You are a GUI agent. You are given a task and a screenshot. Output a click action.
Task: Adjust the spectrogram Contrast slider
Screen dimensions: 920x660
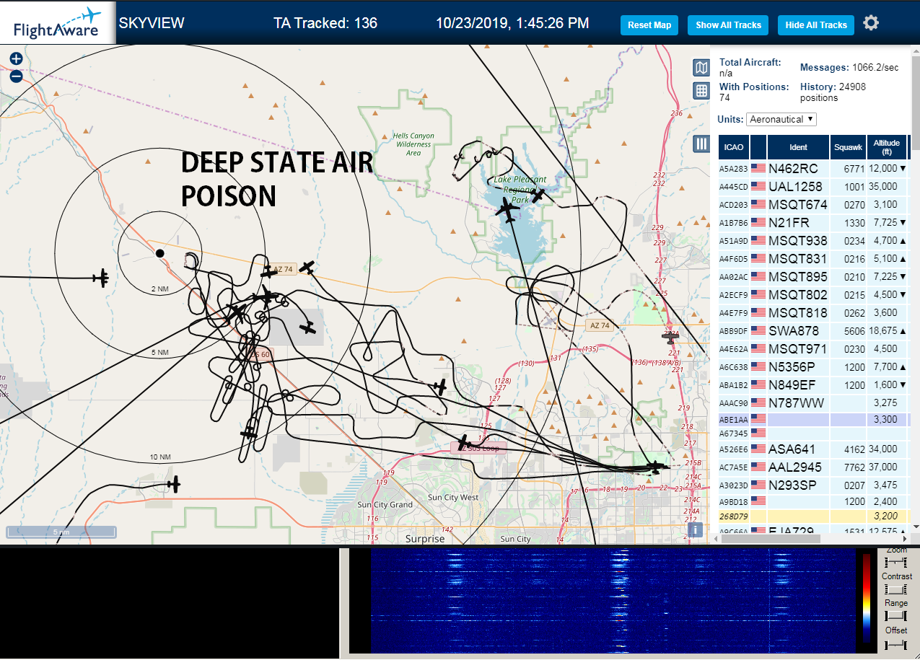895,589
